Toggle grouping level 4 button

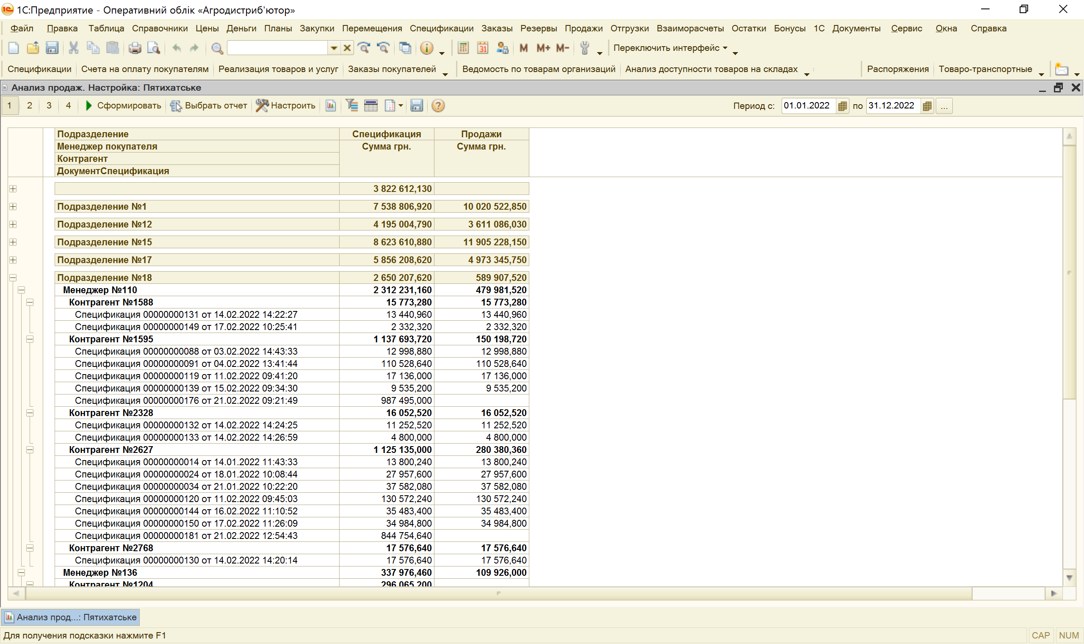pos(68,106)
